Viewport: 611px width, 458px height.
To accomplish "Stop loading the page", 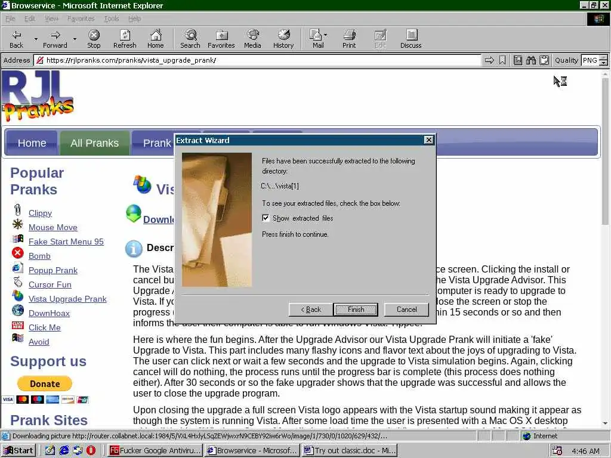I will point(94,39).
